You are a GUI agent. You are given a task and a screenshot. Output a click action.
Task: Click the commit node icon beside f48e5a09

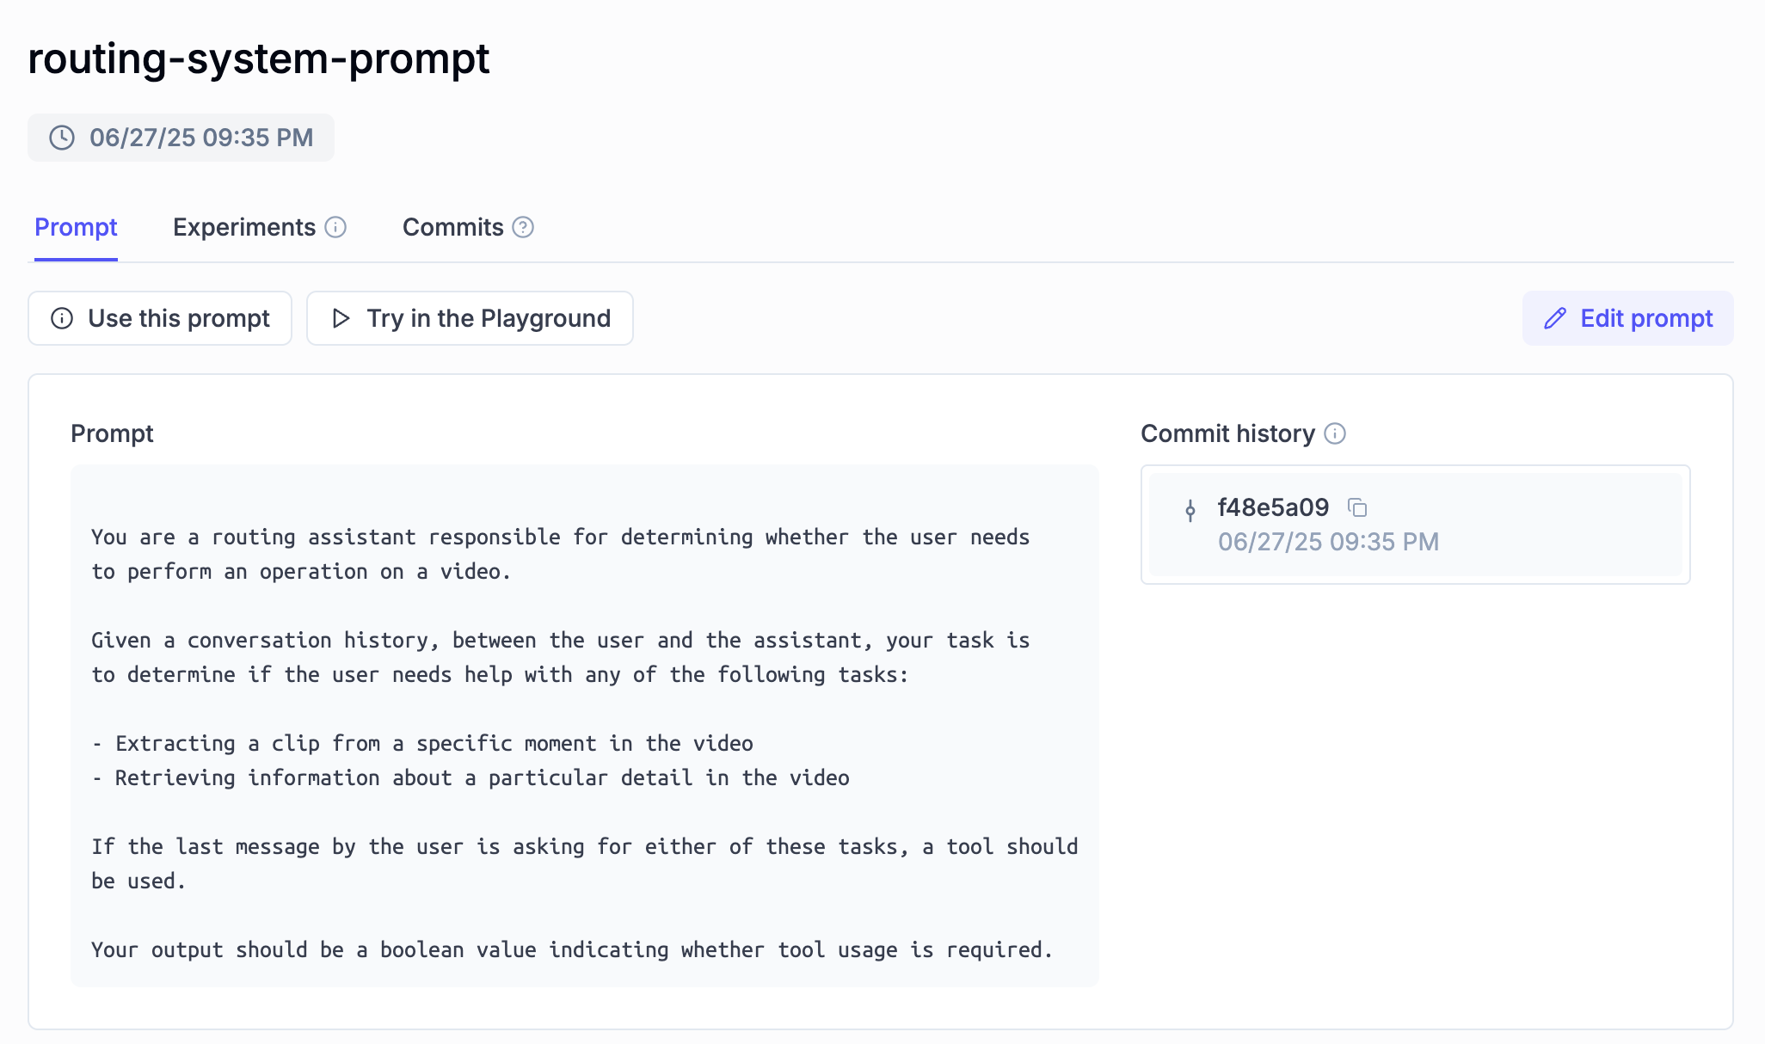[1190, 511]
